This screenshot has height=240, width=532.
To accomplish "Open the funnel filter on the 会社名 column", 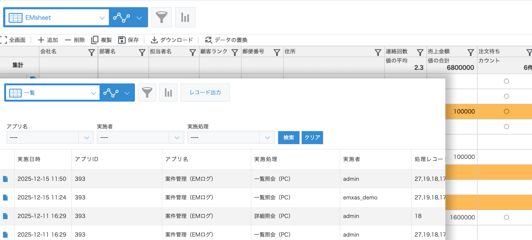I will click(92, 52).
